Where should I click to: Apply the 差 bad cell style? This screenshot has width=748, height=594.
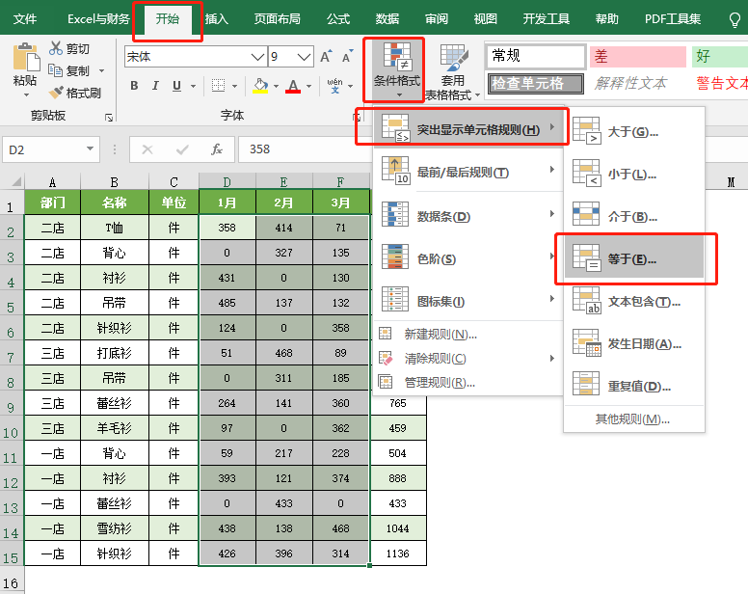638,56
